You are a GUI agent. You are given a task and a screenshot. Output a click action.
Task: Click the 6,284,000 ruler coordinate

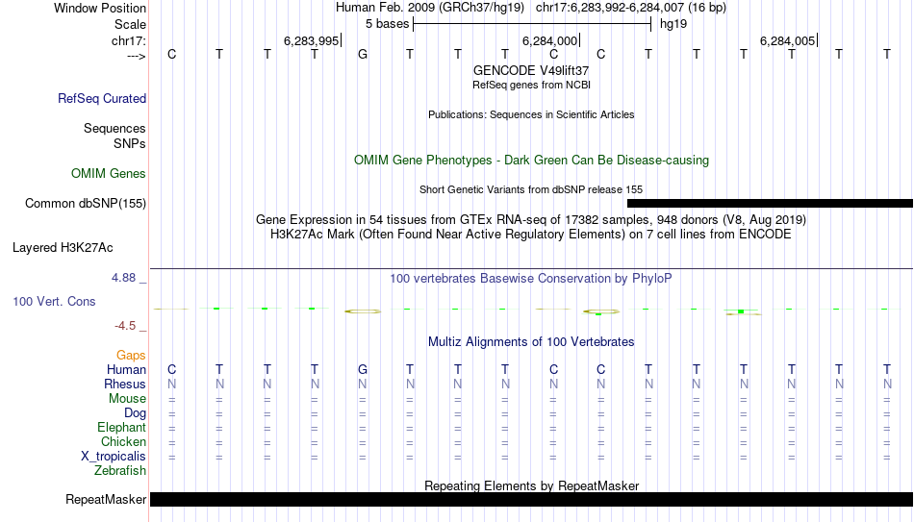click(x=549, y=40)
